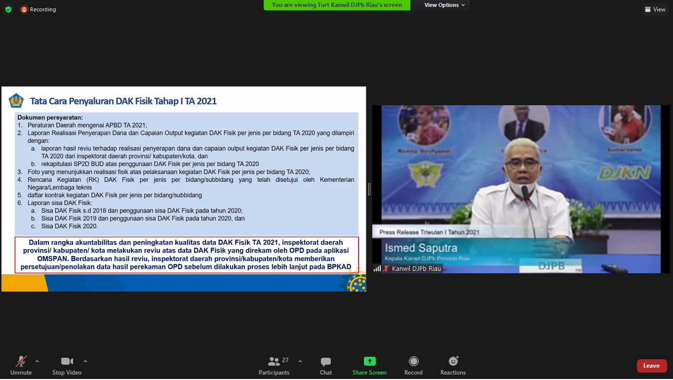The width and height of the screenshot is (673, 380).
Task: Open the View Options dropdown
Action: pyautogui.click(x=444, y=5)
